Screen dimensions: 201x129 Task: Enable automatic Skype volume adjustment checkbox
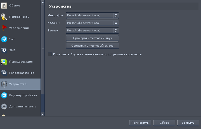point(50,54)
